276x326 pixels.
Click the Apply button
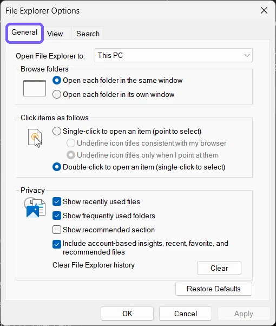244,314
